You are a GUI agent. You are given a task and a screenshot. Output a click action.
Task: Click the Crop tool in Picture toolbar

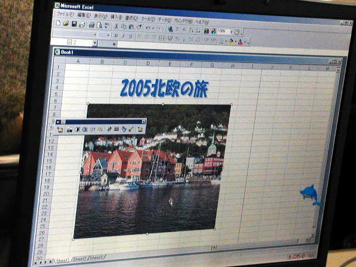click(110, 129)
